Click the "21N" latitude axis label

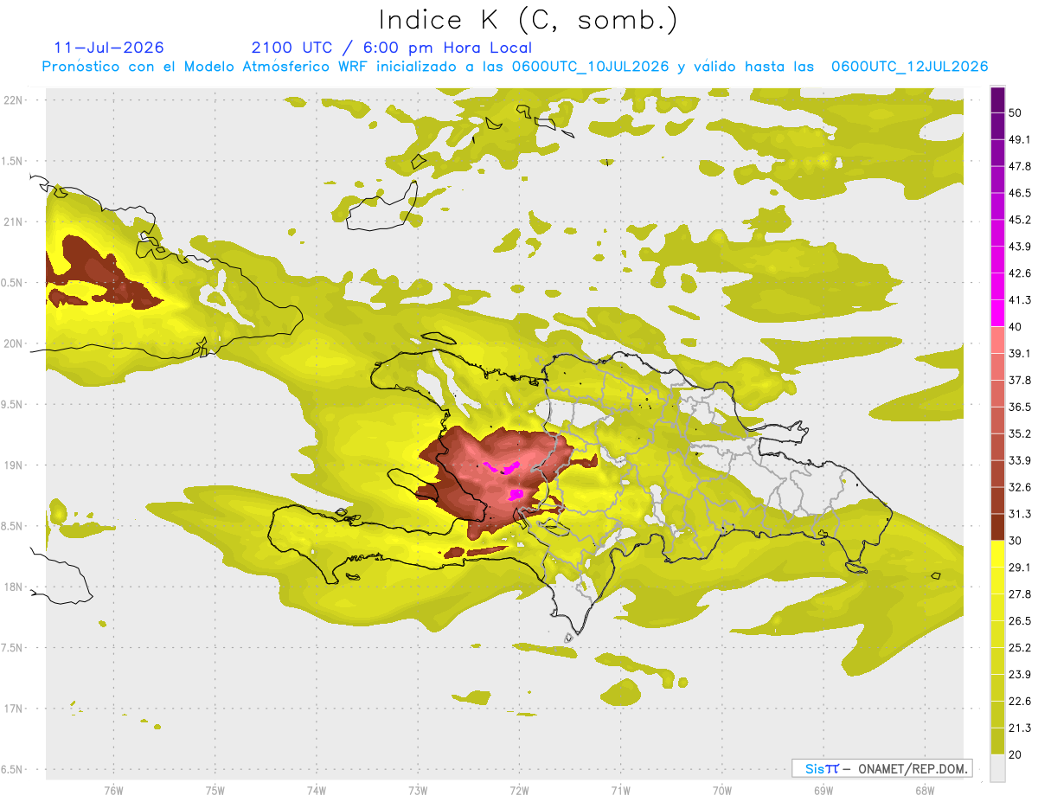coord(13,221)
